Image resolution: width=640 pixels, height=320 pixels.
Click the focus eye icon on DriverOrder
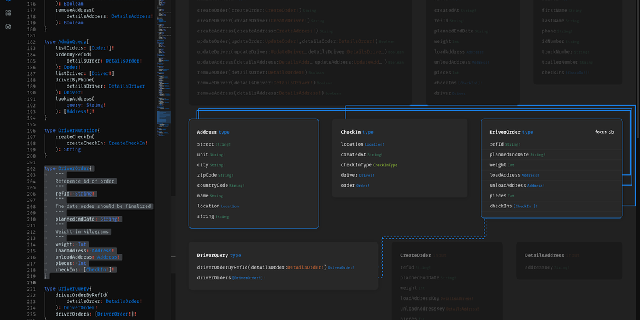pyautogui.click(x=611, y=132)
